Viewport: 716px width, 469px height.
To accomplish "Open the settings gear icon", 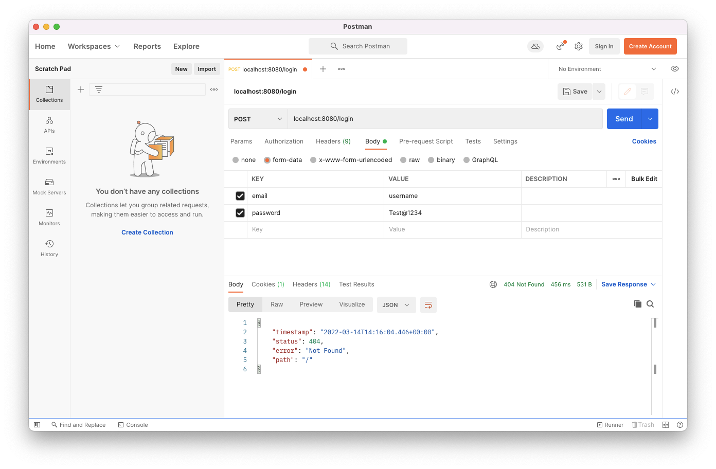I will pyautogui.click(x=579, y=46).
